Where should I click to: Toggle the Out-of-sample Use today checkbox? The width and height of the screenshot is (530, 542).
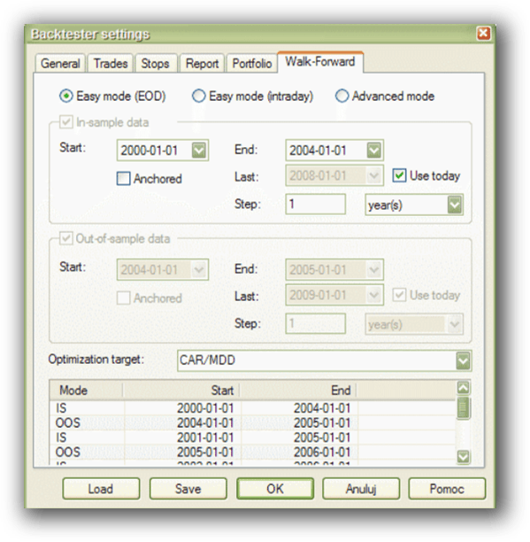399,295
